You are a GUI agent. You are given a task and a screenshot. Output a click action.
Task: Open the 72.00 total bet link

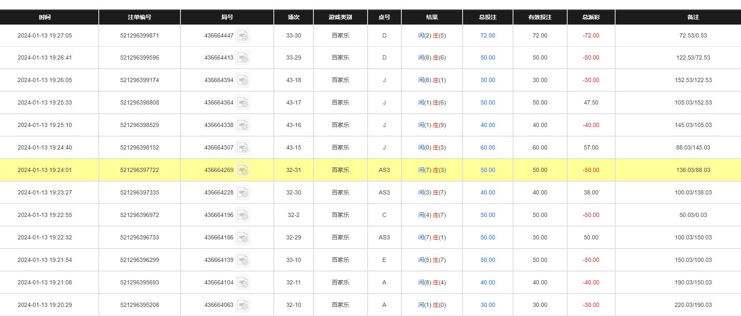488,35
